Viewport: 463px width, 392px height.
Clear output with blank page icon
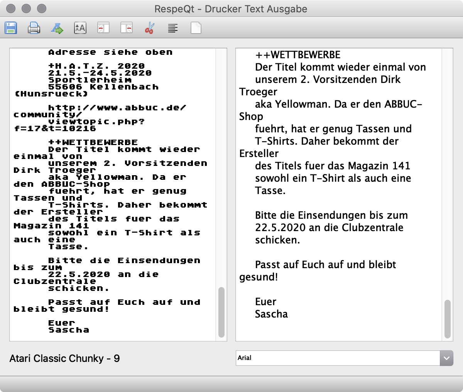click(x=196, y=28)
